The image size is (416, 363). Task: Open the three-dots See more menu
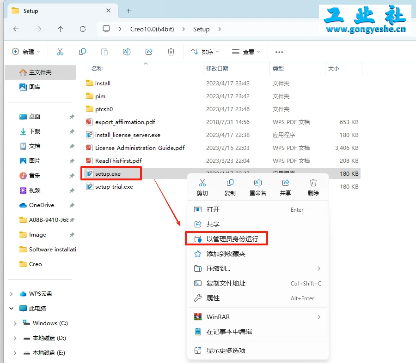279,52
